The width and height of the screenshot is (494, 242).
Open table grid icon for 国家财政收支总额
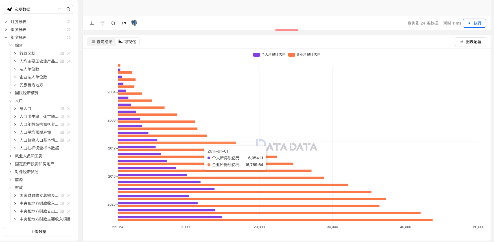point(62,195)
